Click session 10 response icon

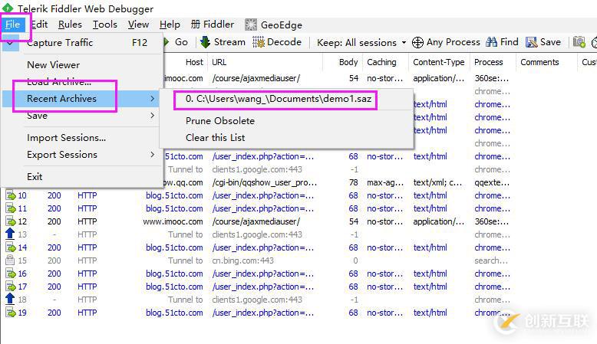[10, 195]
